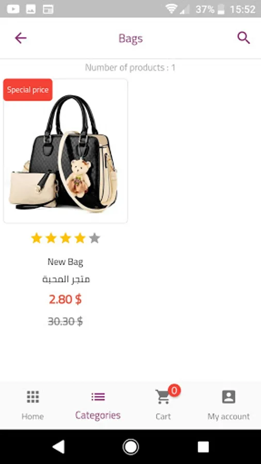The height and width of the screenshot is (464, 261).
Task: Tap the Categories list icon
Action: (x=98, y=396)
